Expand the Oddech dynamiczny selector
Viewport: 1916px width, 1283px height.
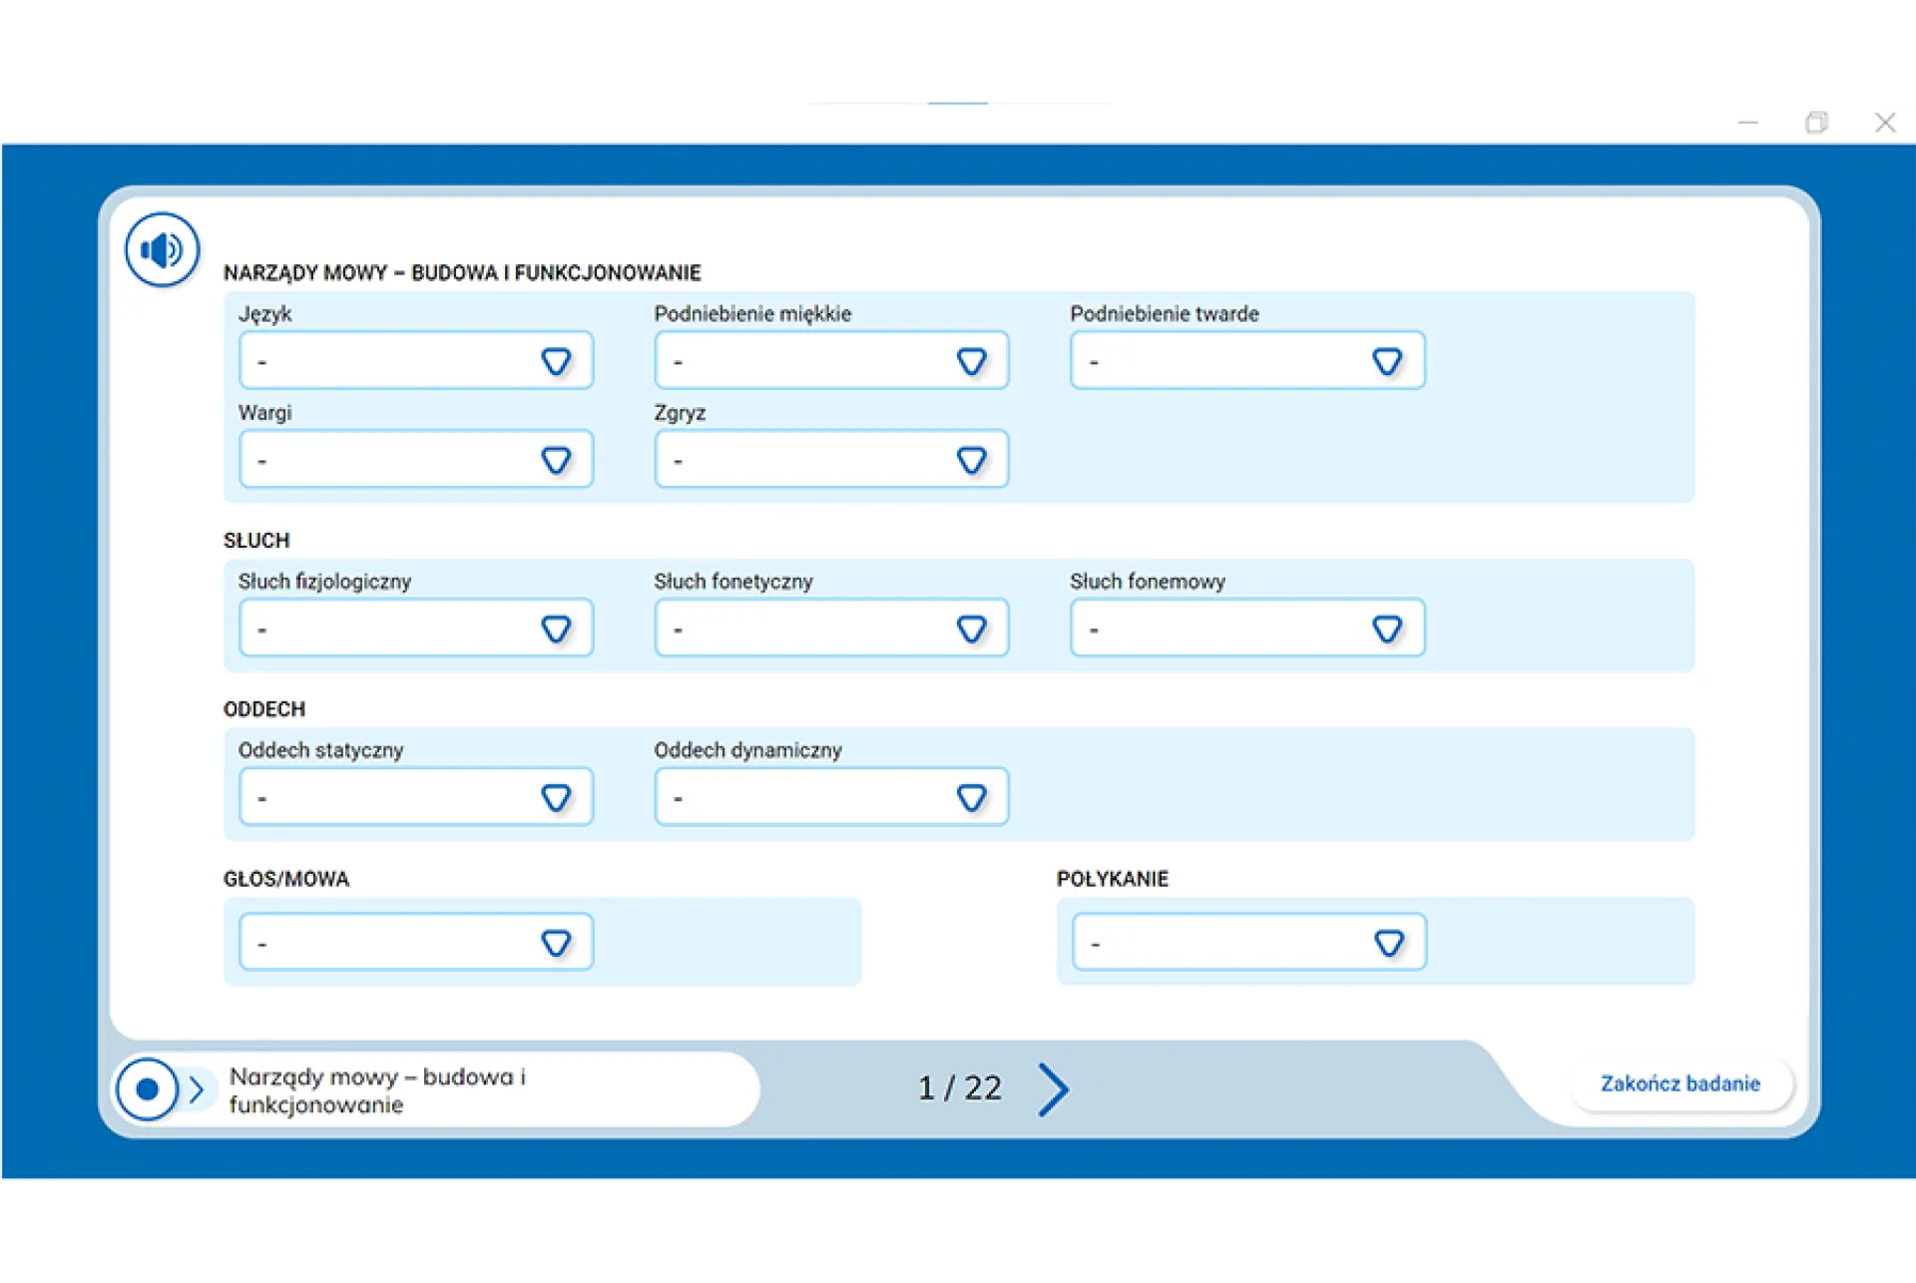[x=831, y=797]
